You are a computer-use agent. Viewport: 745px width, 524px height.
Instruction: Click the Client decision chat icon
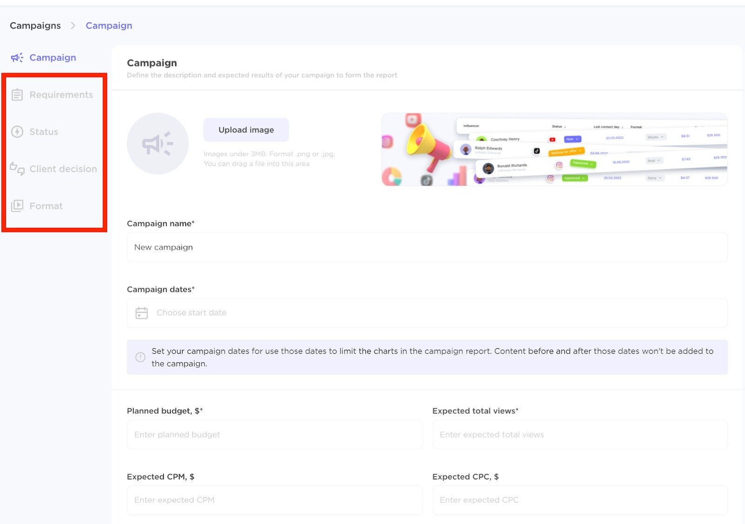17,169
